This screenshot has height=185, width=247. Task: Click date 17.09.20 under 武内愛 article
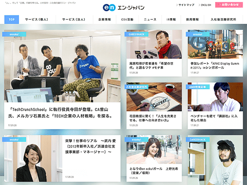click(70, 177)
